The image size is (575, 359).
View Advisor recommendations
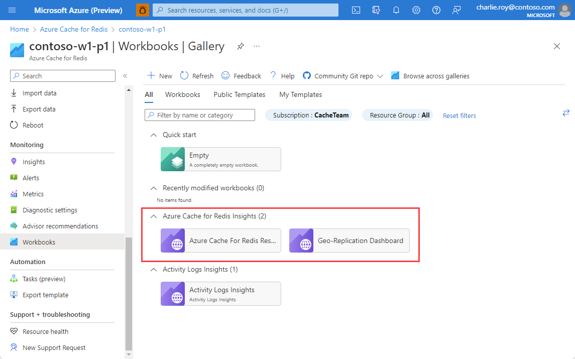pos(60,226)
